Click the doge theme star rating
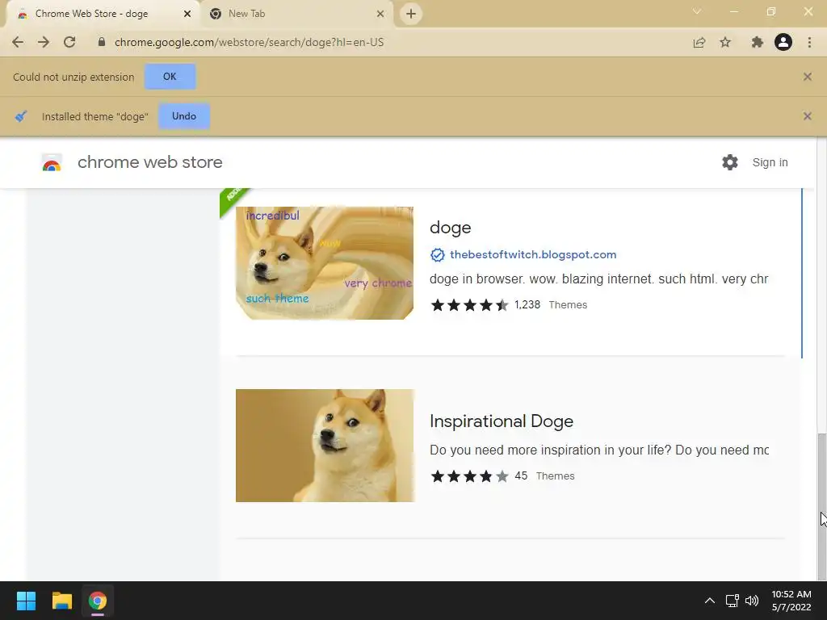The height and width of the screenshot is (620, 827). [x=469, y=304]
